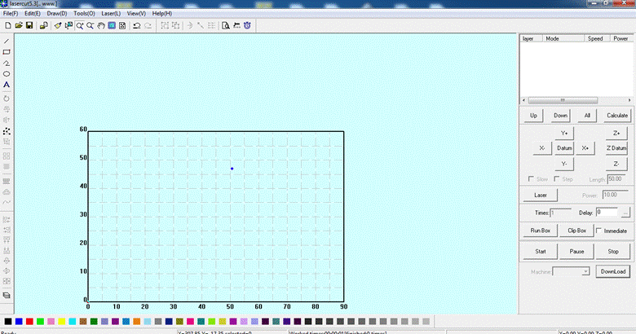This screenshot has width=636, height=334.
Task: Pick the yellow color swatch
Action: (x=62, y=322)
